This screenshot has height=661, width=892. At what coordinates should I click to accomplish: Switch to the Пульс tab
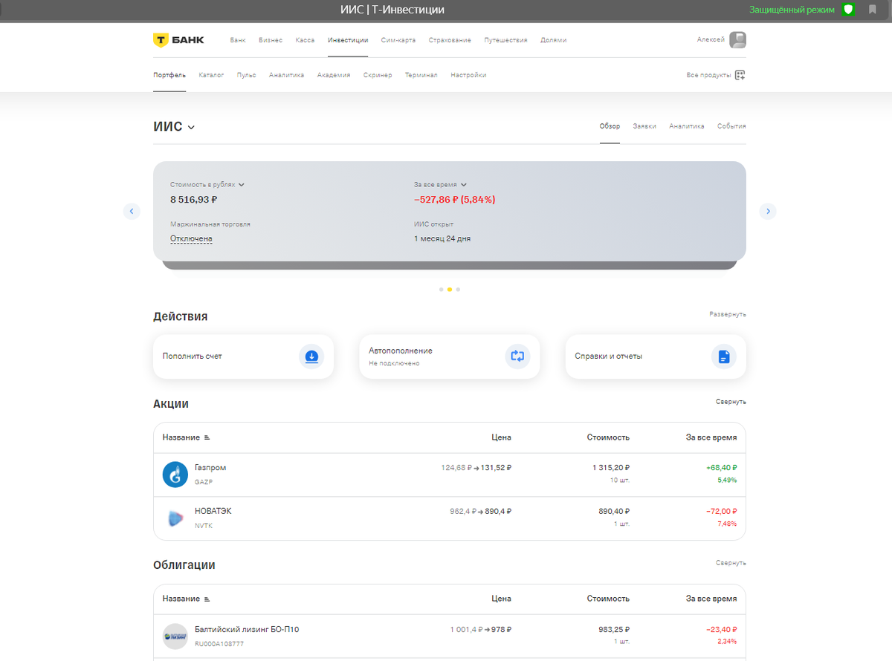coord(246,75)
